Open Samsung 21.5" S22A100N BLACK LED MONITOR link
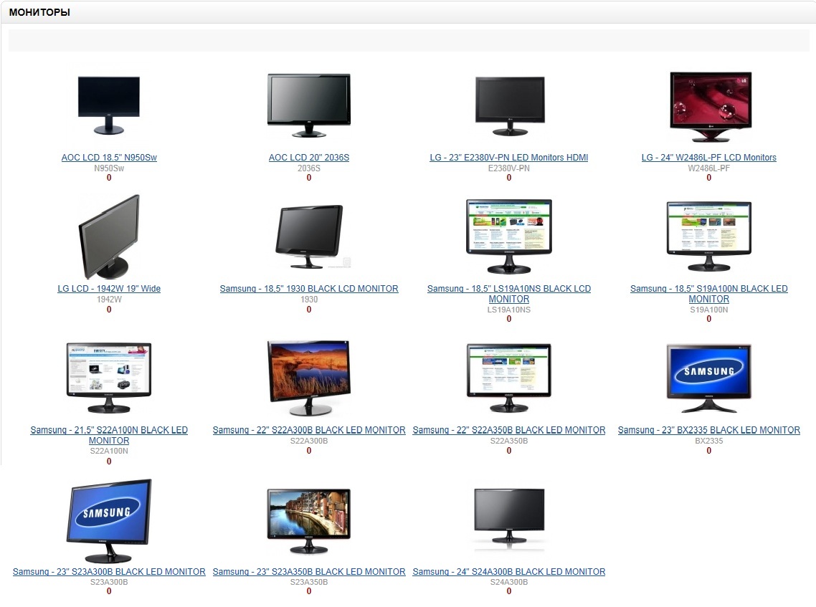 pos(109,435)
